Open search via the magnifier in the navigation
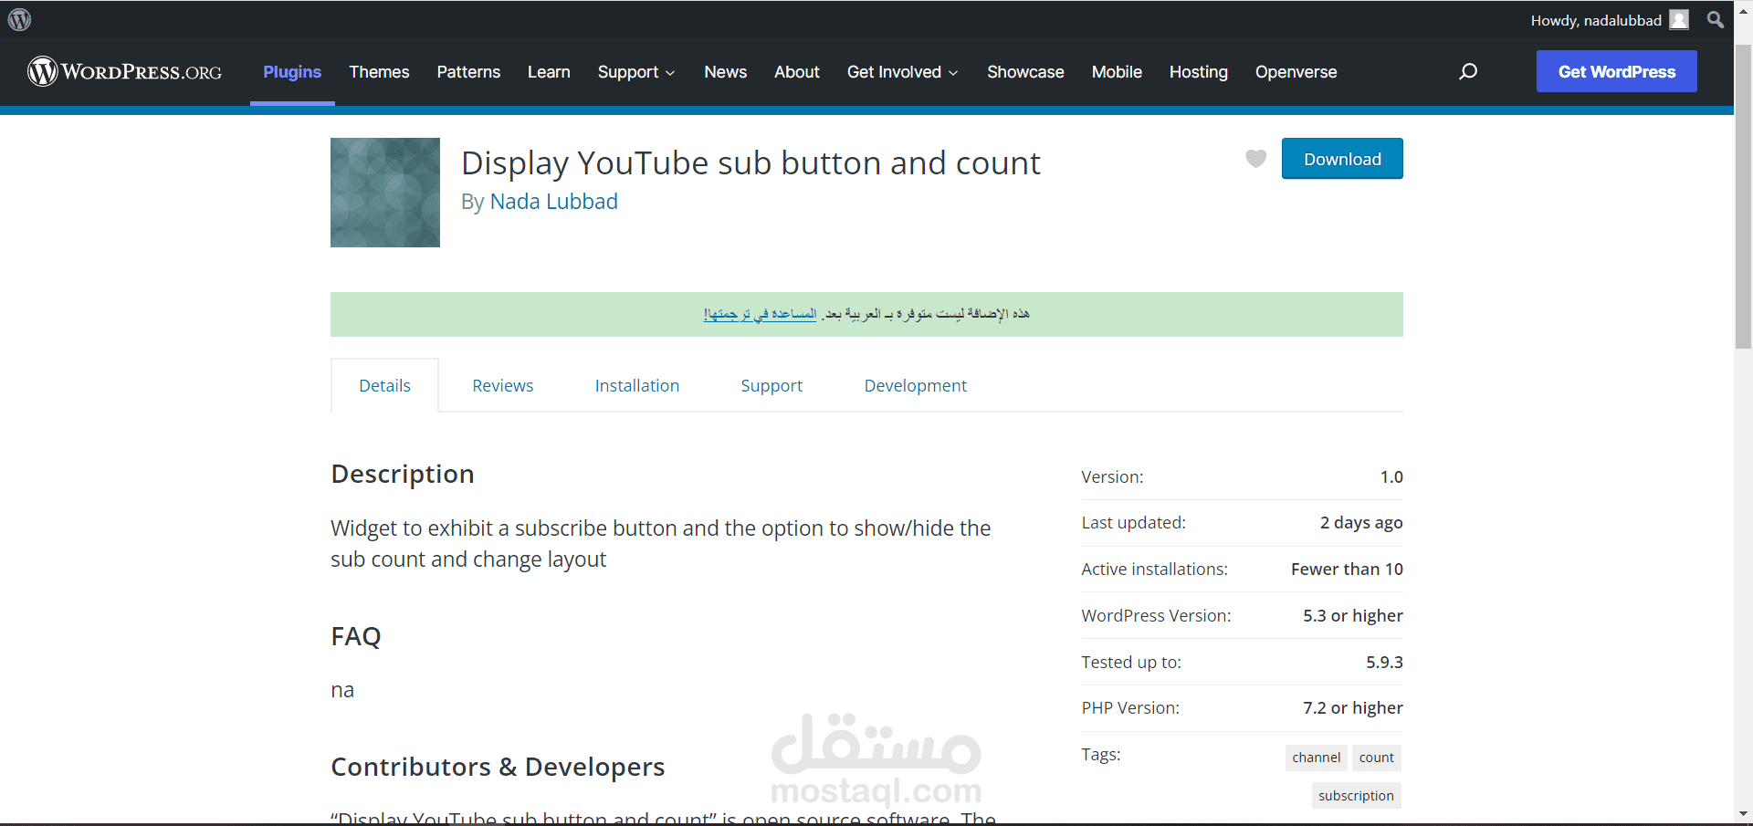 [1468, 71]
